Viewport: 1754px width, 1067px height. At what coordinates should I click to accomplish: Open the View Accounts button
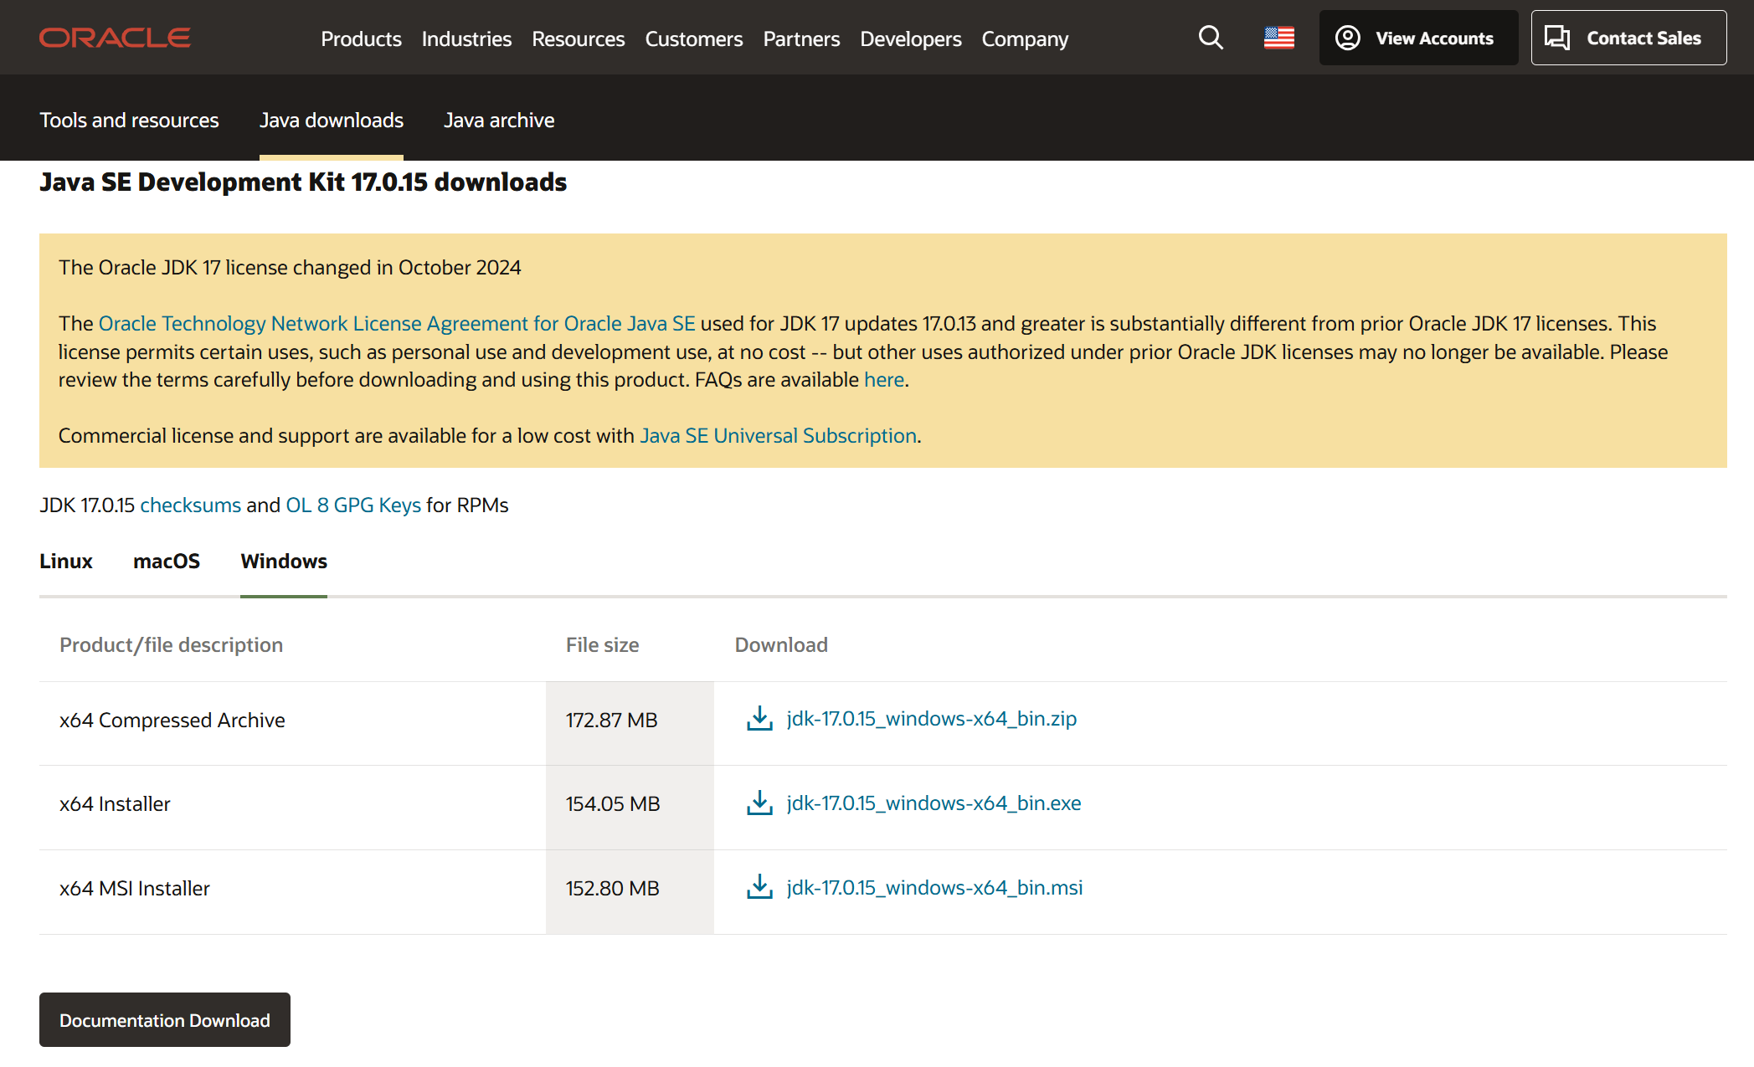tap(1418, 38)
